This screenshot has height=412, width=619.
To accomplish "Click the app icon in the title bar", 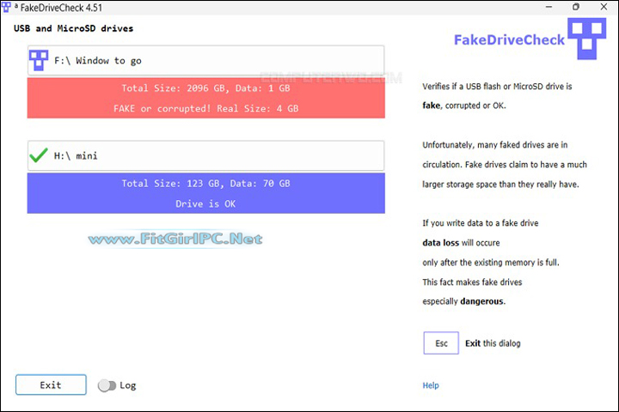I will [x=7, y=7].
